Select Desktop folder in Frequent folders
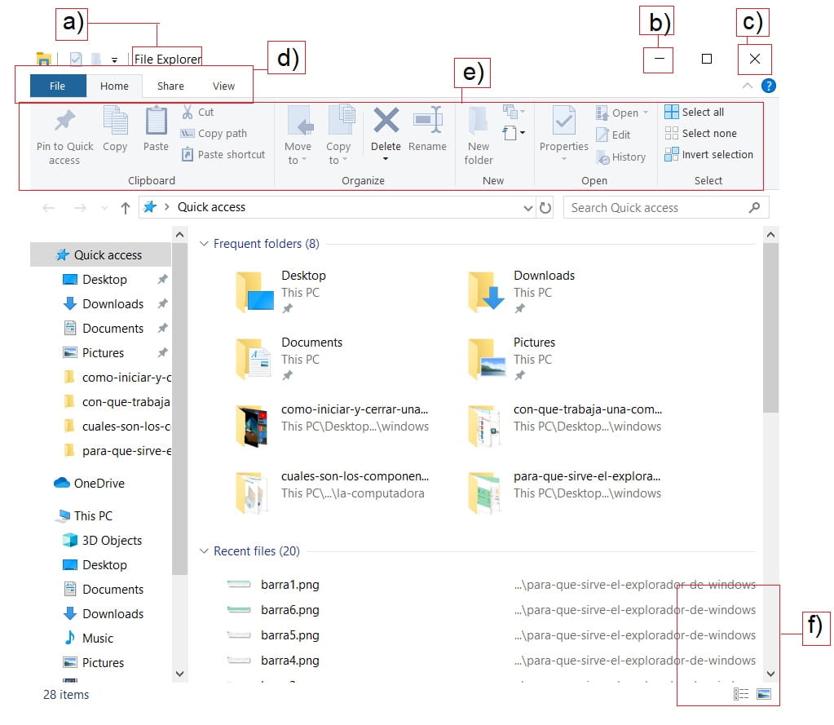 (x=280, y=291)
